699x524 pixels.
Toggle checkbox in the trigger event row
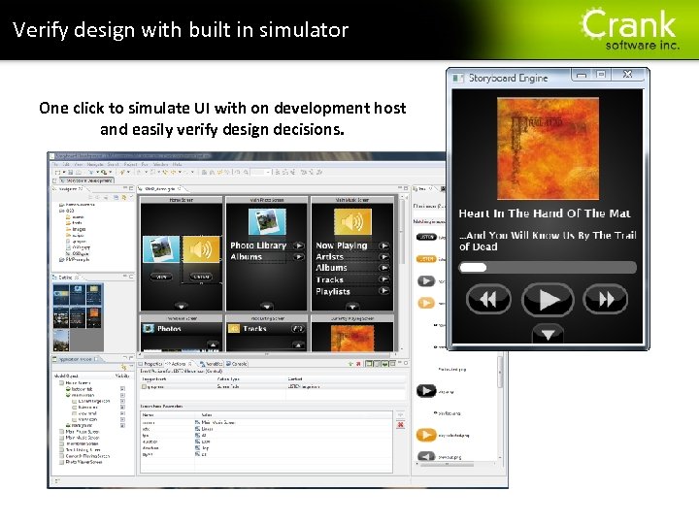[x=144, y=387]
